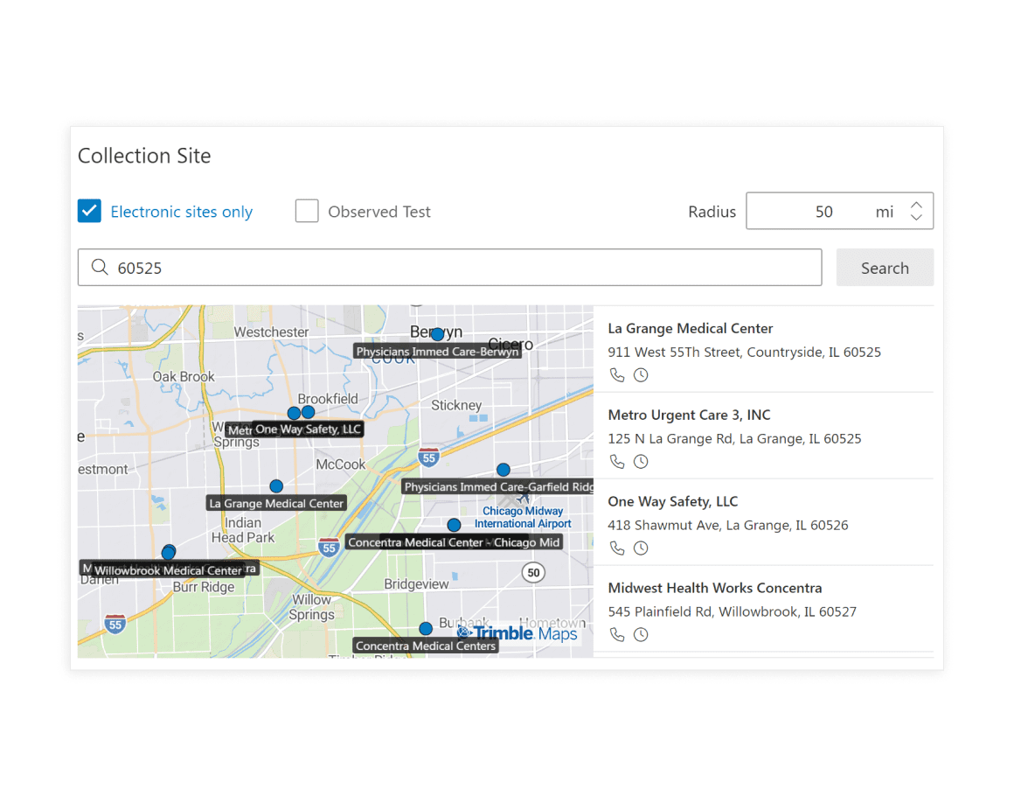Click address 125 N La Grange Rd
This screenshot has width=1014, height=796.
click(x=734, y=439)
